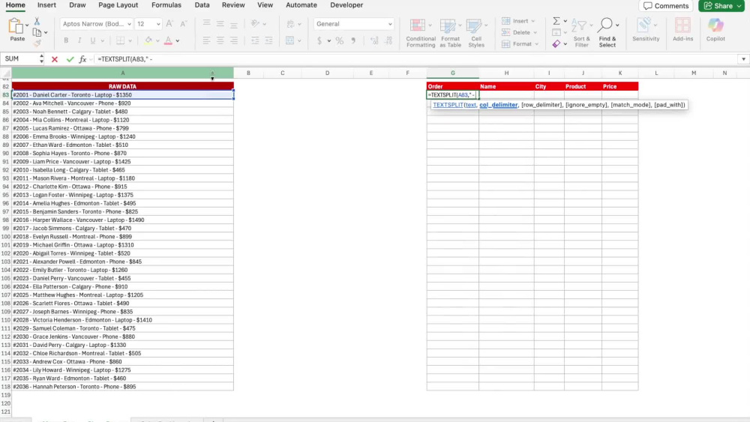Image resolution: width=750 pixels, height=422 pixels.
Task: Switch to the Review tab
Action: 233,5
